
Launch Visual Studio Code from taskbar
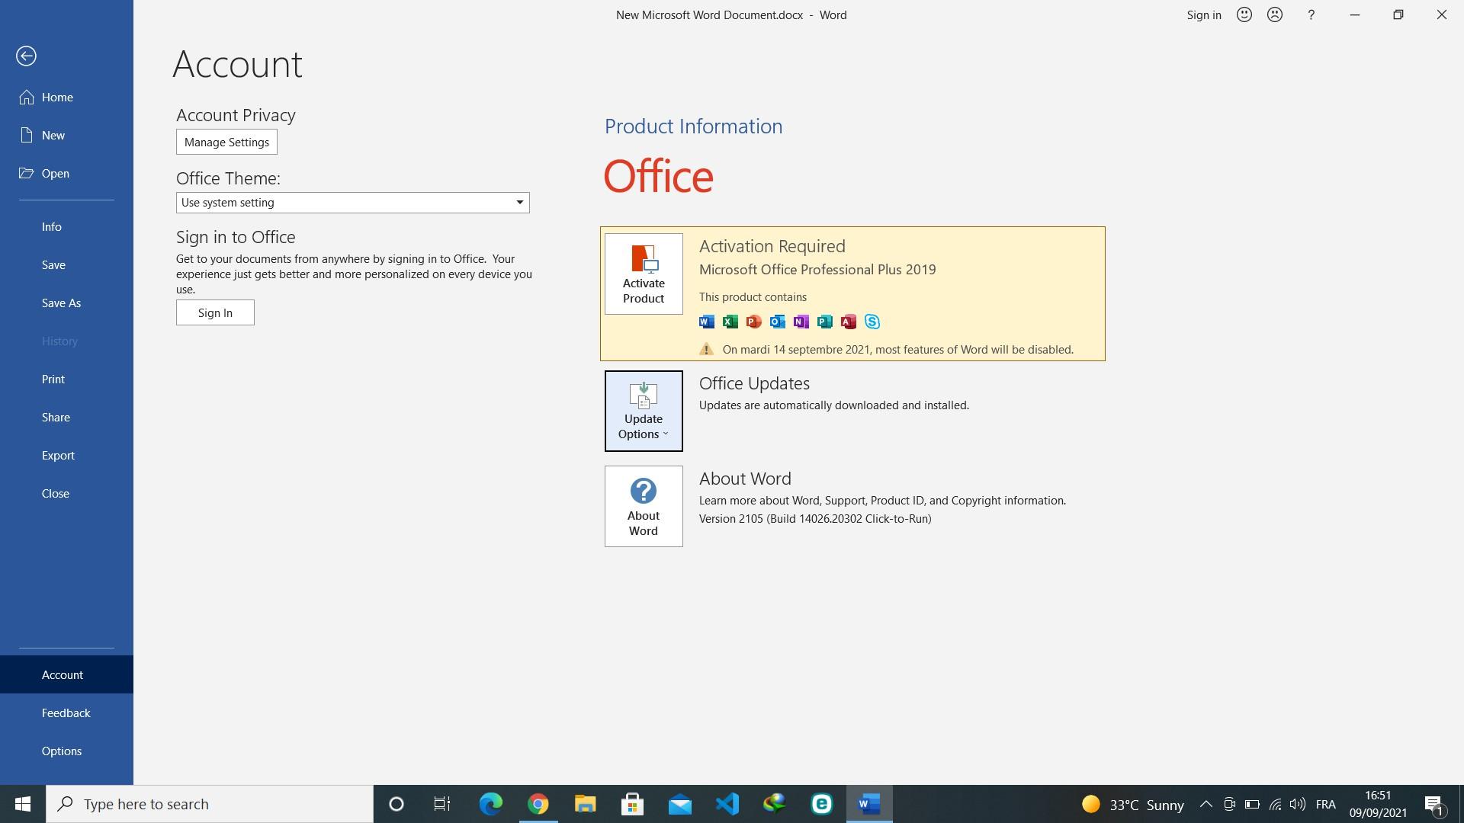tap(727, 804)
